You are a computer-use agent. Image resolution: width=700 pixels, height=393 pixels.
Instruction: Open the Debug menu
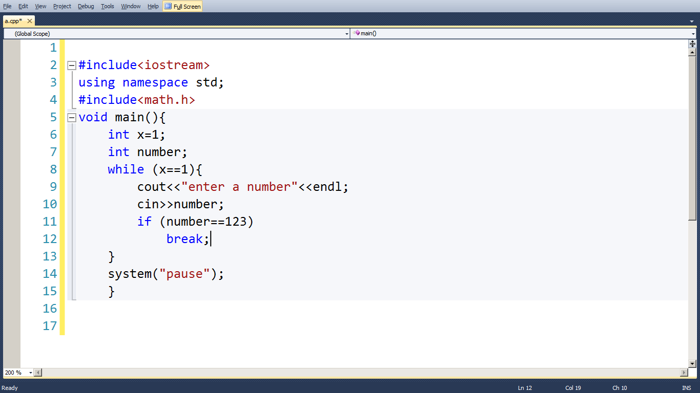pos(86,6)
